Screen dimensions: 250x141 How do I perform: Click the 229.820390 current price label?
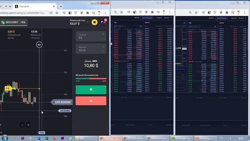(62, 102)
